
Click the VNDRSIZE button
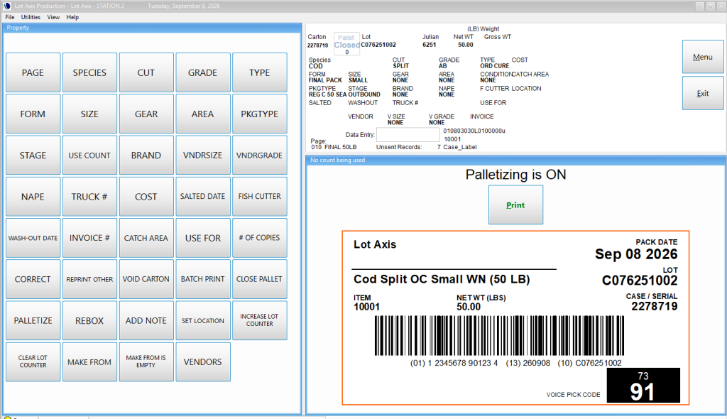click(202, 155)
